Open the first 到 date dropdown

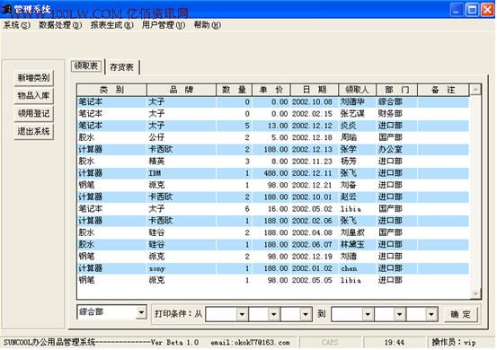point(368,314)
